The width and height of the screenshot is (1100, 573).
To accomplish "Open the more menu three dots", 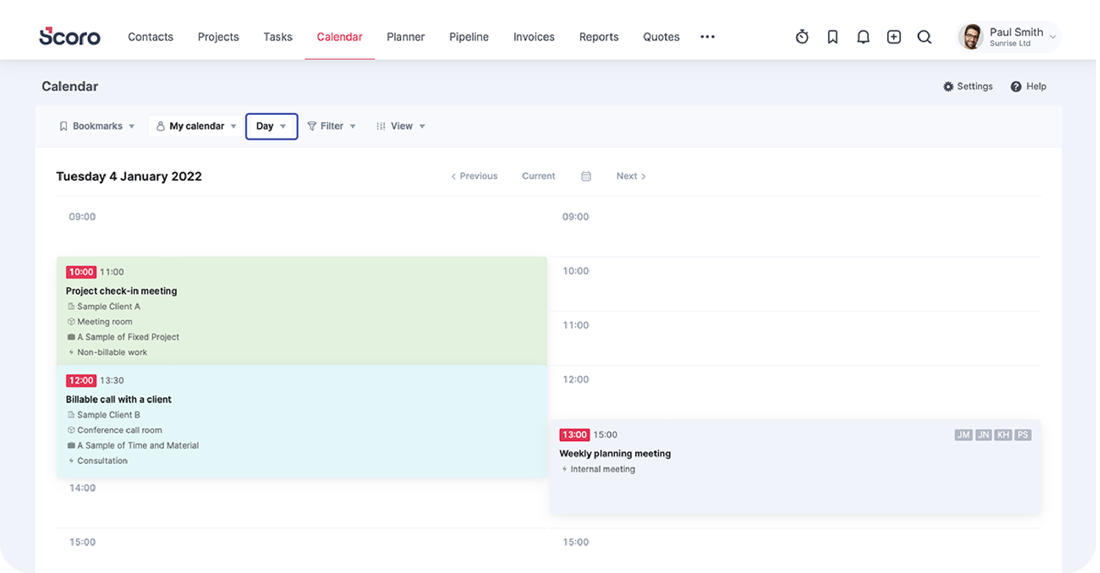I will [x=707, y=37].
